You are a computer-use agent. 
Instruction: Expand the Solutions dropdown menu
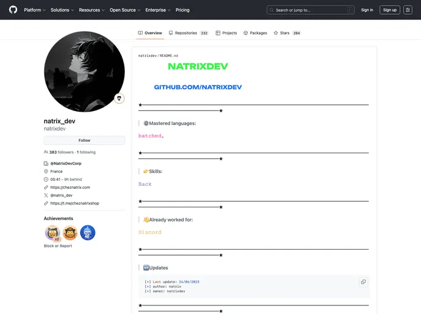pos(62,10)
